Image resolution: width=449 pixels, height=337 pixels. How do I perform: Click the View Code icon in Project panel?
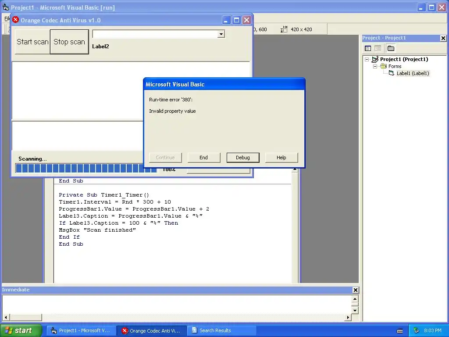[x=368, y=48]
